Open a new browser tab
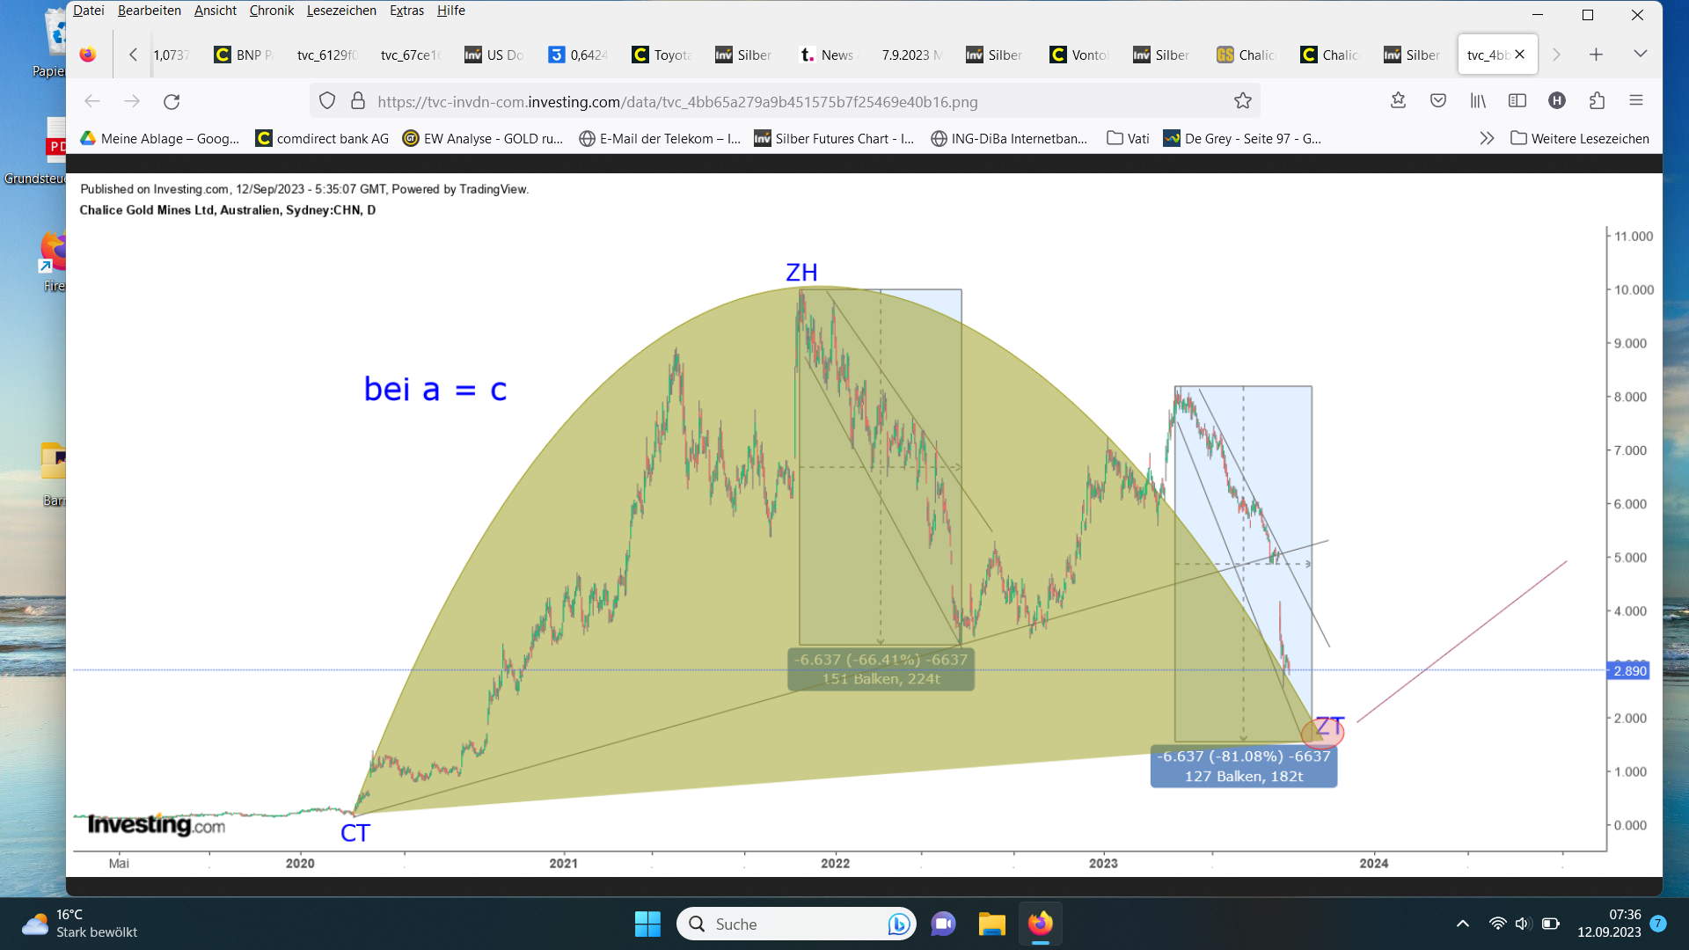 [1596, 55]
